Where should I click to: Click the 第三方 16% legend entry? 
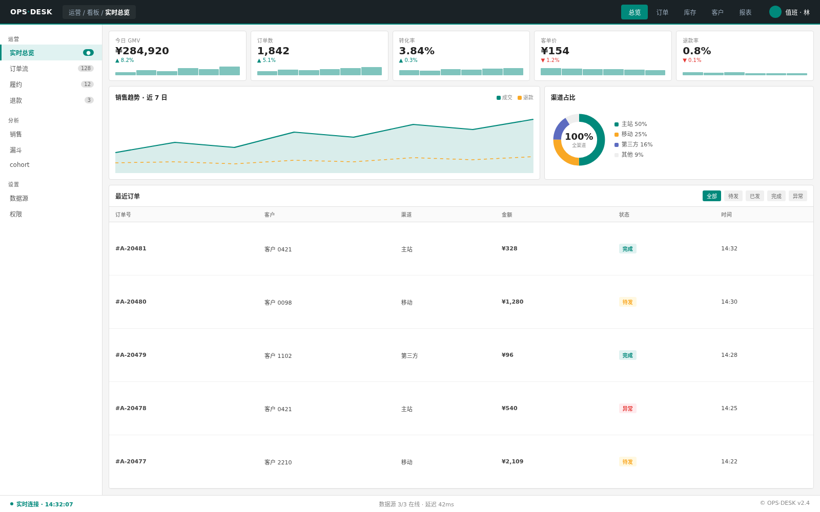(x=633, y=145)
